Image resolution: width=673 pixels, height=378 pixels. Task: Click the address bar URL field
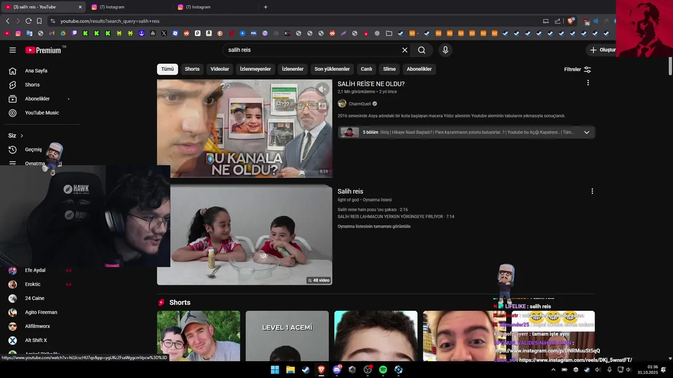(x=294, y=21)
